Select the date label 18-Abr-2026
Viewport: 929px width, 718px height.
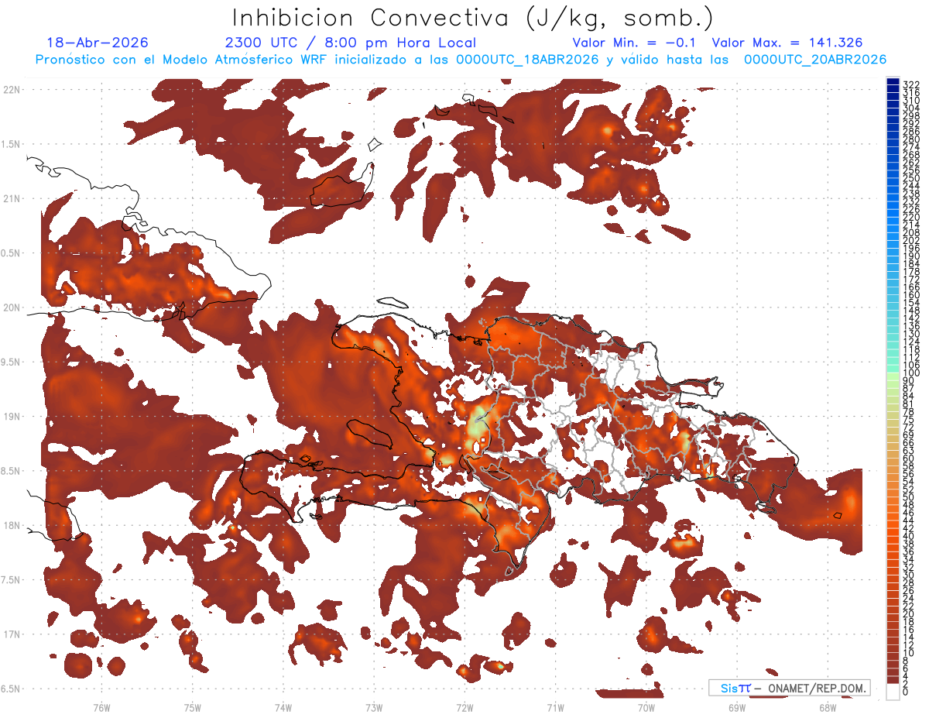click(98, 43)
